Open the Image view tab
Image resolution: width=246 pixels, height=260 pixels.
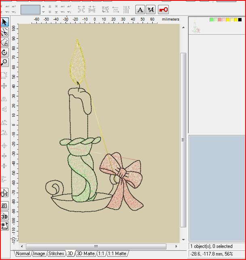pos(39,254)
